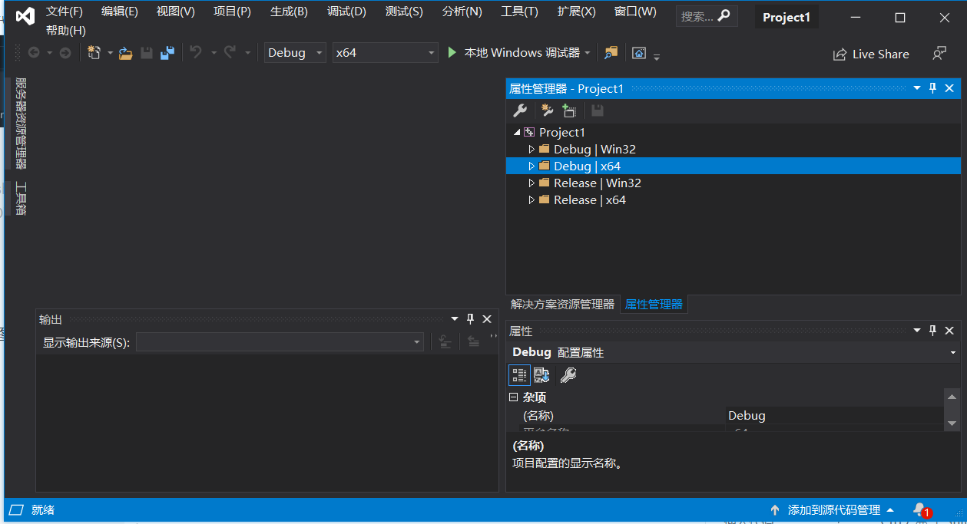Select the (名称) property row
This screenshot has height=524, width=967.
(724, 415)
